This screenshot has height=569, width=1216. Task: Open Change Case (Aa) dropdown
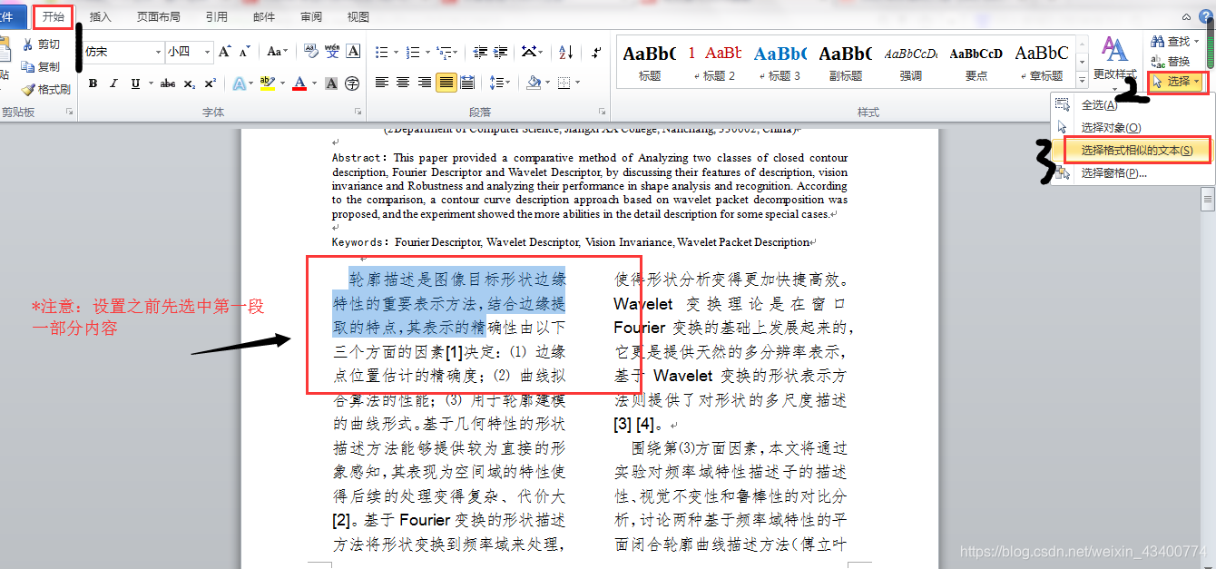click(x=277, y=52)
